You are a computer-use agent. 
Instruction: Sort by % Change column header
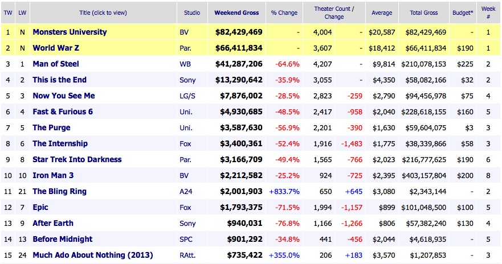pos(284,13)
